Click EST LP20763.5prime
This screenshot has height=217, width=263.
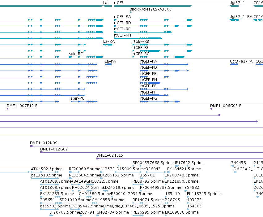[65, 212]
